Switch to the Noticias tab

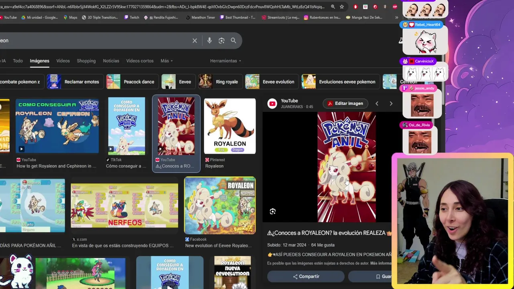click(x=111, y=61)
